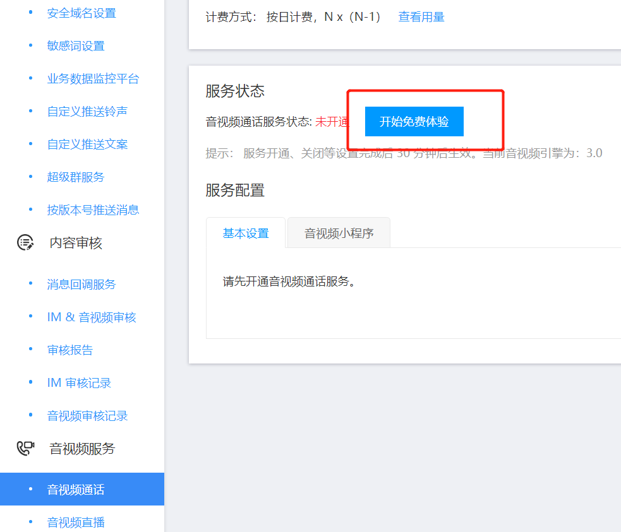Navigate to 音视频直播 menu item
Screen dimensions: 621x532
pos(76,523)
